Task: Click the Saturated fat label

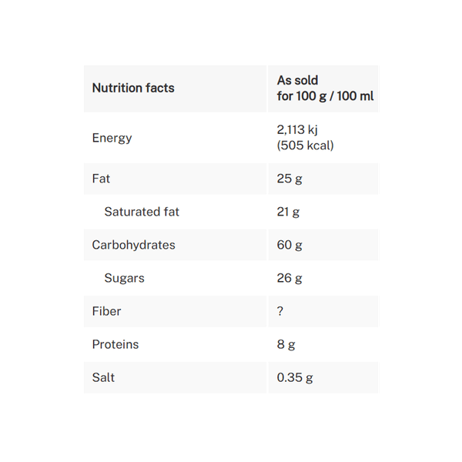Action: coord(142,212)
